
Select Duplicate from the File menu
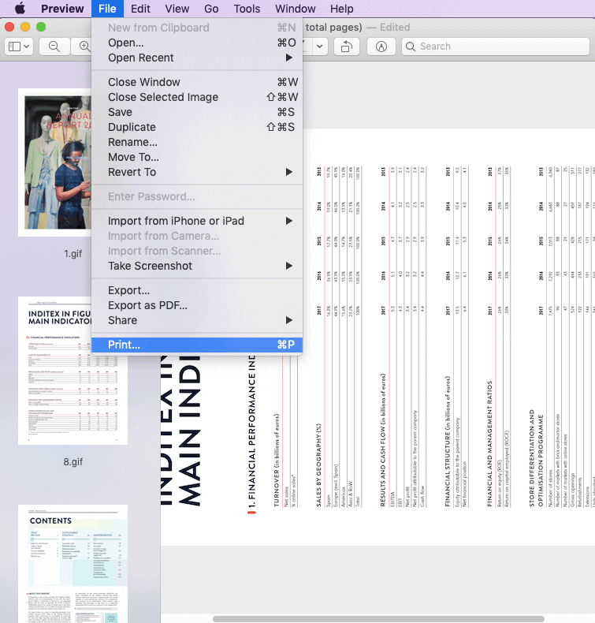point(132,127)
